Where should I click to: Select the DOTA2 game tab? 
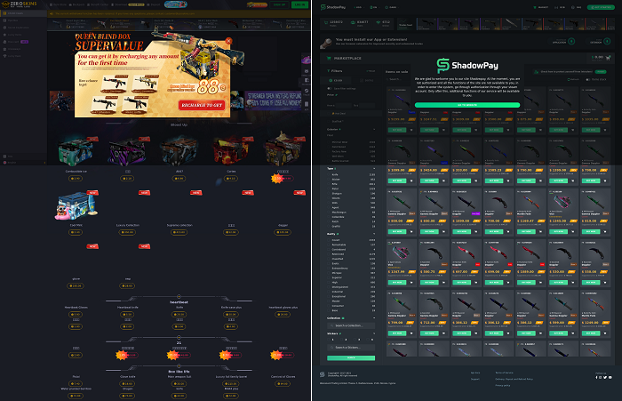pyautogui.click(x=366, y=80)
